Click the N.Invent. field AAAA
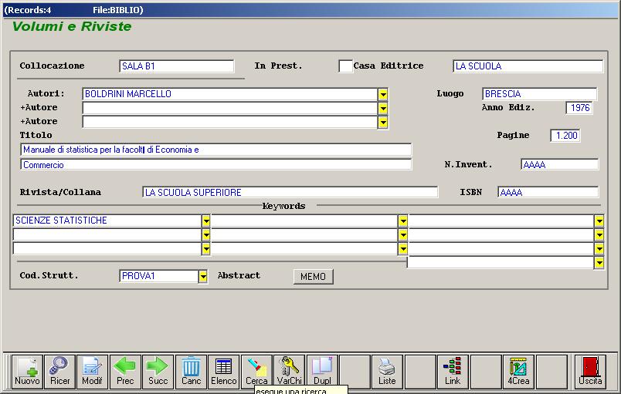The height and width of the screenshot is (394, 621). click(x=560, y=164)
